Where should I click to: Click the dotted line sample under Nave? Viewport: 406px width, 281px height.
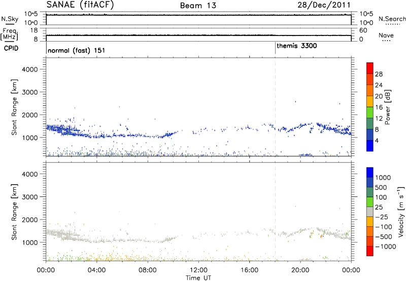tap(386, 41)
